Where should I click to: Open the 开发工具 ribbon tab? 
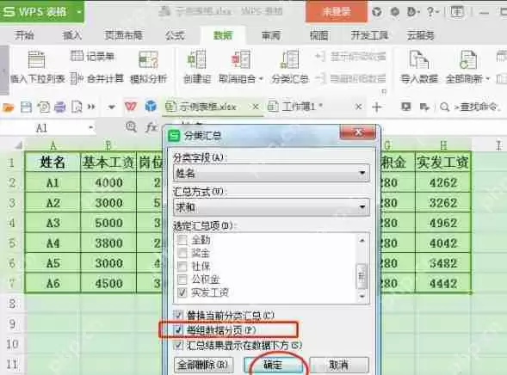pos(369,35)
